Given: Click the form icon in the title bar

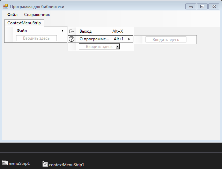Looking at the screenshot, I should click(x=6, y=7).
